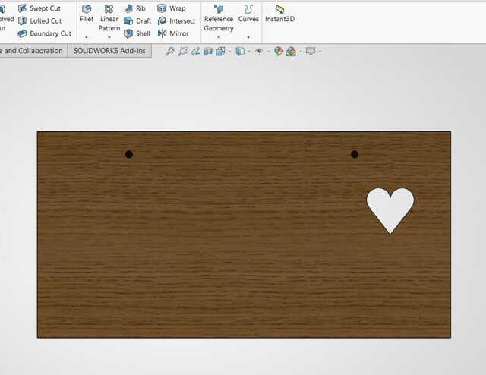Viewport: 486px width, 375px height.
Task: Toggle Instant3D mode
Action: pos(279,13)
